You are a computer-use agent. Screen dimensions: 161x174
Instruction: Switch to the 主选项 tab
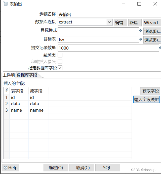pyautogui.click(x=9, y=75)
